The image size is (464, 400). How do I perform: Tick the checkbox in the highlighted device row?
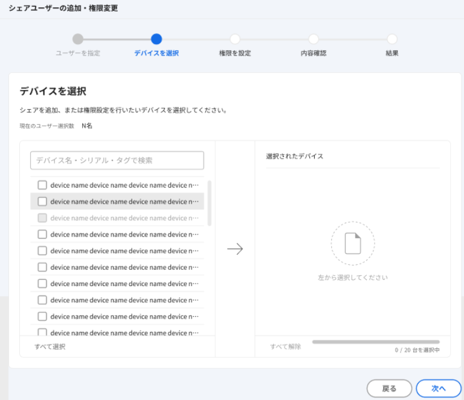42,202
